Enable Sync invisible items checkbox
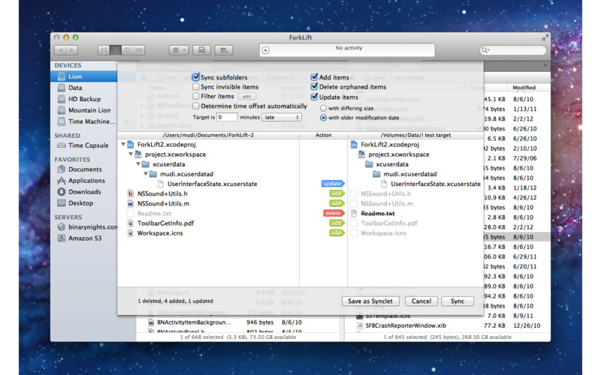601x375 pixels. tap(196, 87)
